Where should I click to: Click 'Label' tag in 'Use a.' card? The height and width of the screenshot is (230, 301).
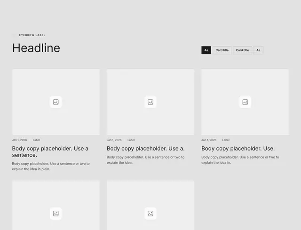point(131,140)
